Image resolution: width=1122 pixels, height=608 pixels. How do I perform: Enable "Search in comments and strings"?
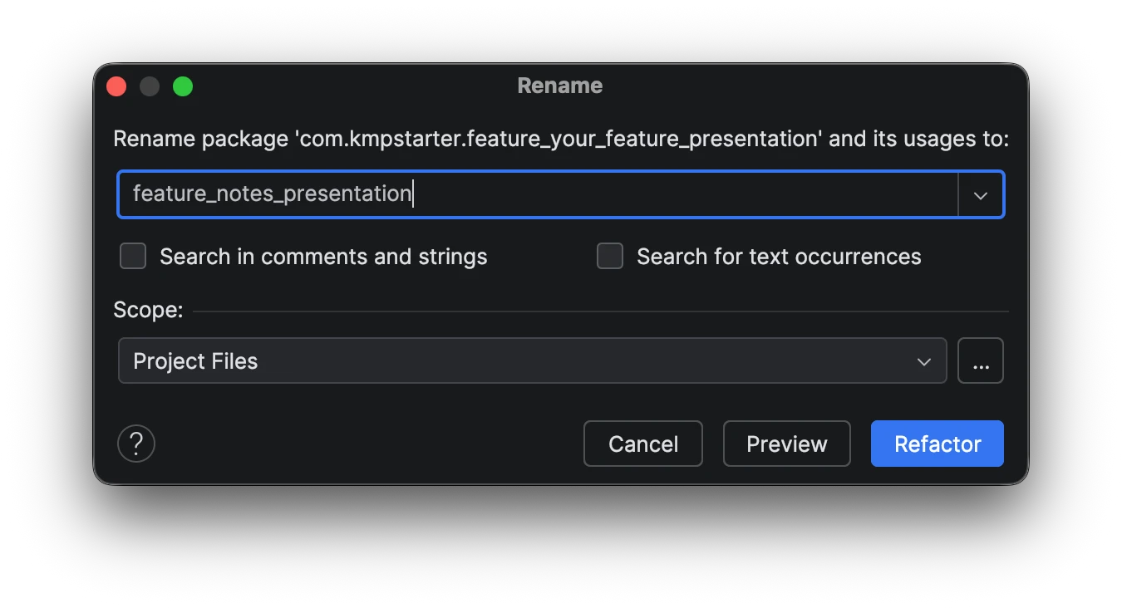pyautogui.click(x=132, y=256)
